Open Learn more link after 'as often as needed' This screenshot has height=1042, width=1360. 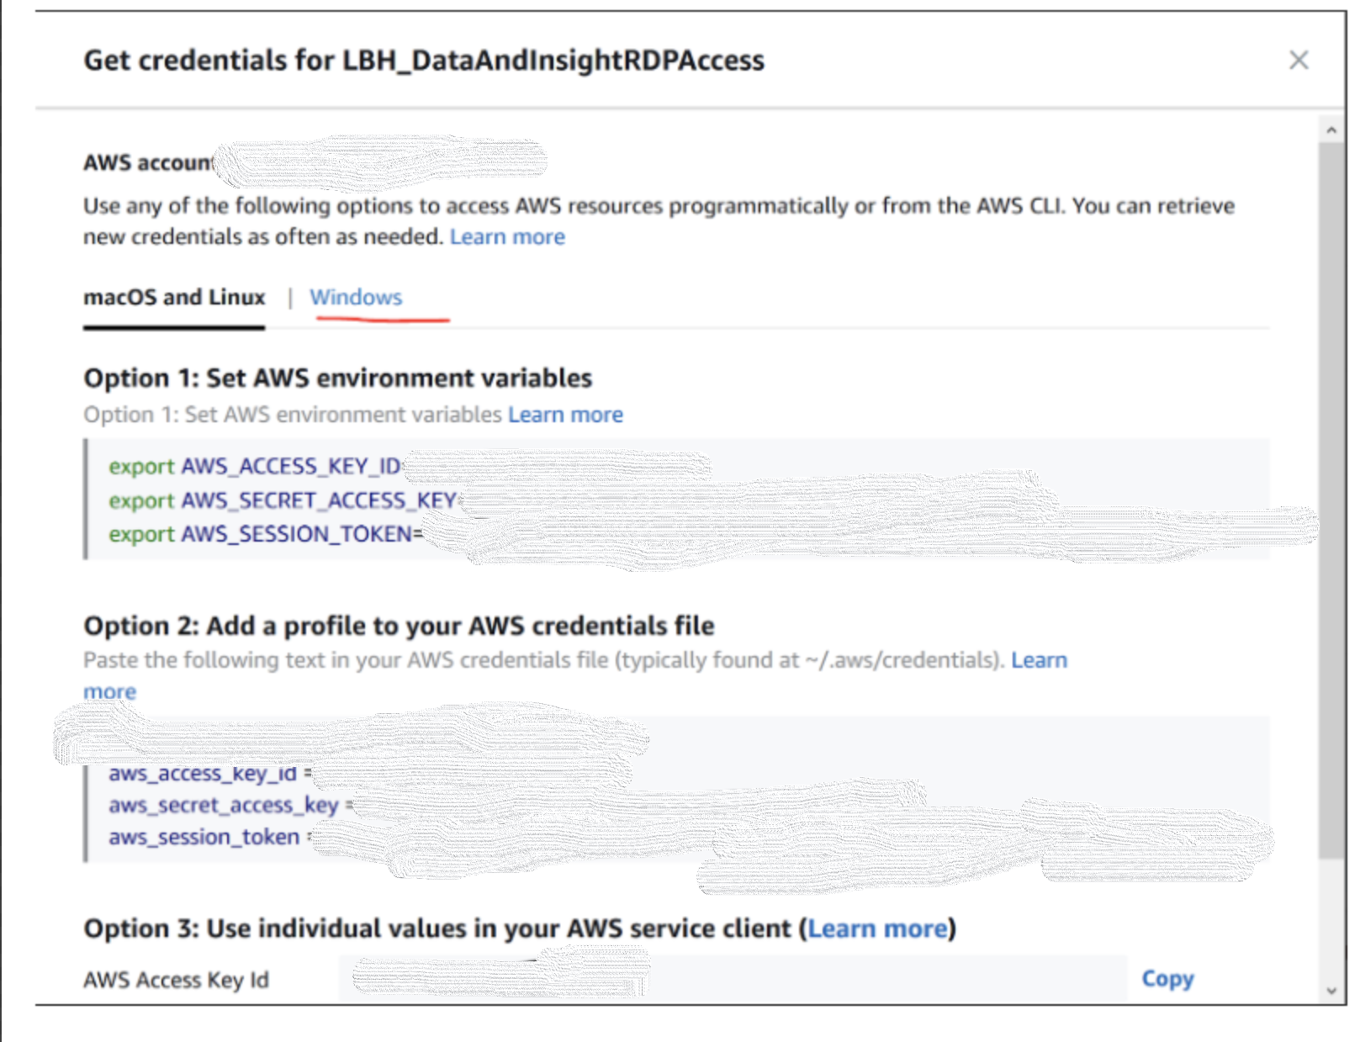(x=507, y=236)
